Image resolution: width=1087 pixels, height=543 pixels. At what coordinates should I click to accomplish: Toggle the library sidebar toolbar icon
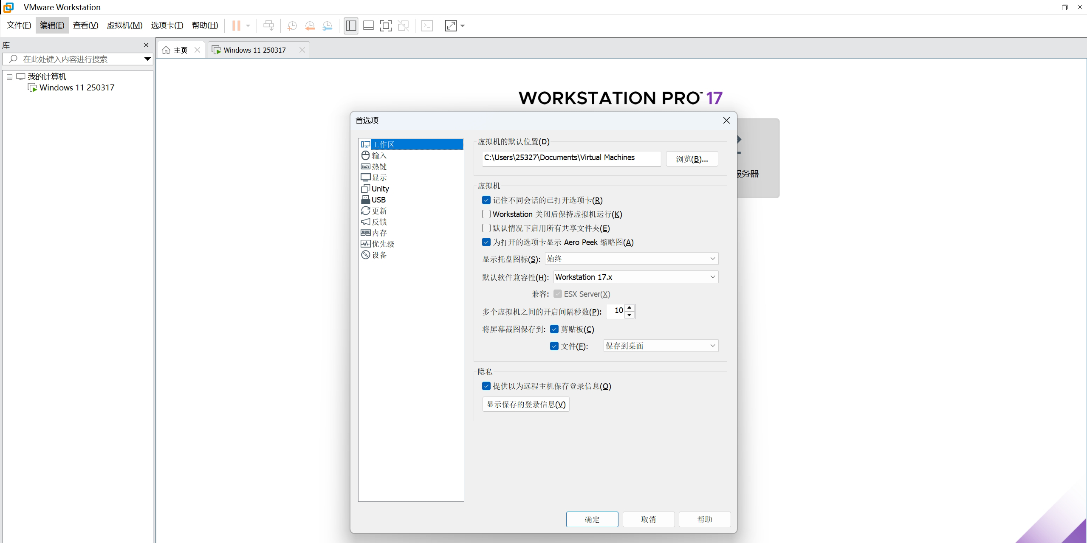point(351,26)
